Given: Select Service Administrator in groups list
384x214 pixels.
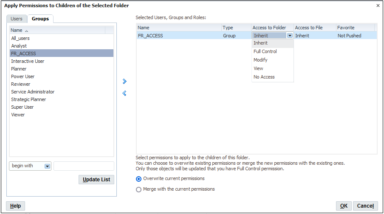Looking at the screenshot, I should [33, 92].
